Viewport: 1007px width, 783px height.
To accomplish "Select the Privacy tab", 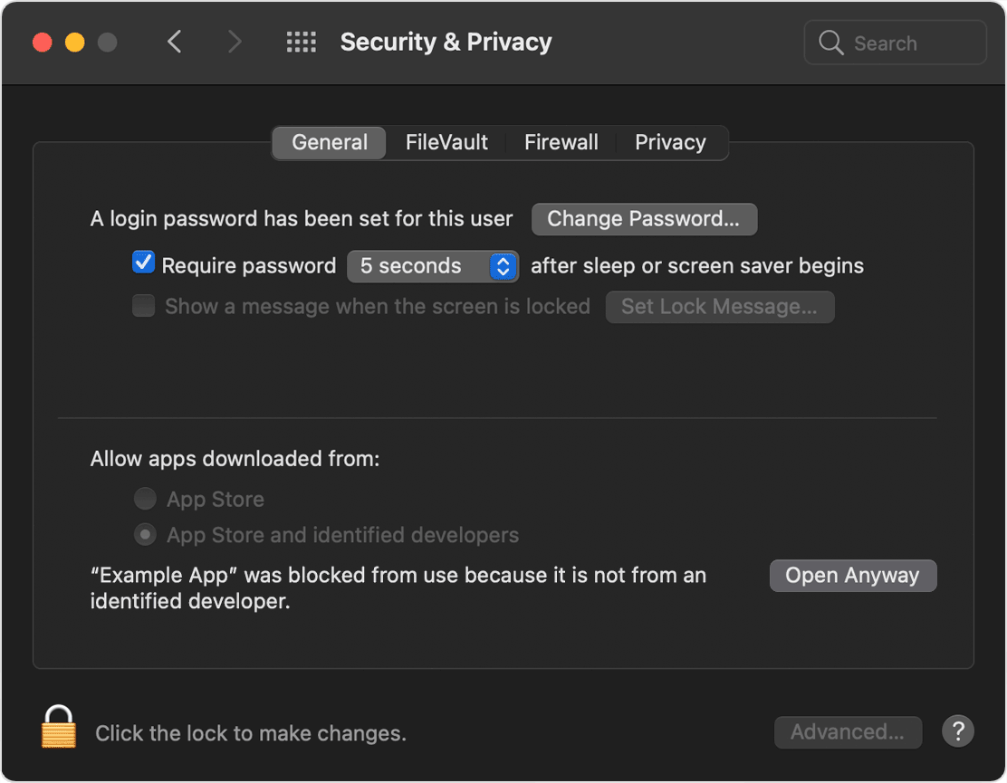I will [670, 143].
